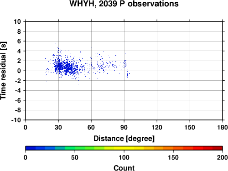Click the "Count" colorbar label
The height and width of the screenshot is (171, 228).
(124, 168)
